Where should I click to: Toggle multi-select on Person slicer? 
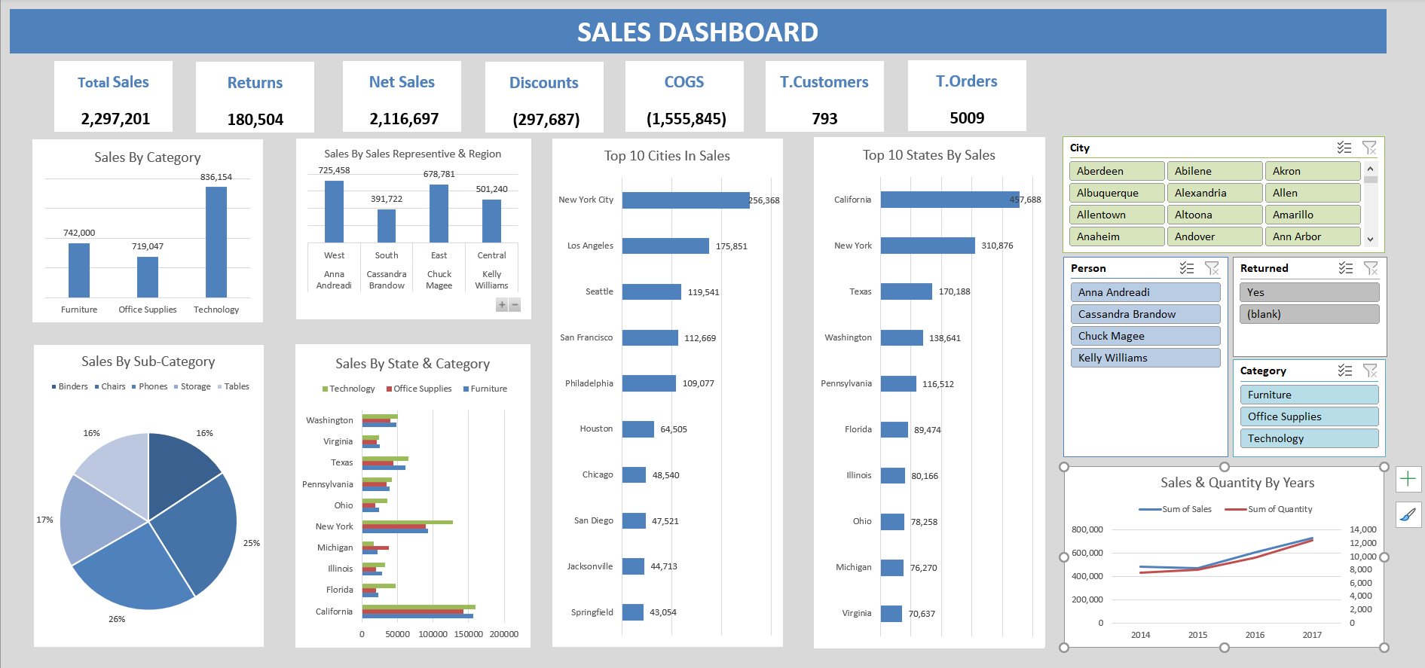point(1187,268)
